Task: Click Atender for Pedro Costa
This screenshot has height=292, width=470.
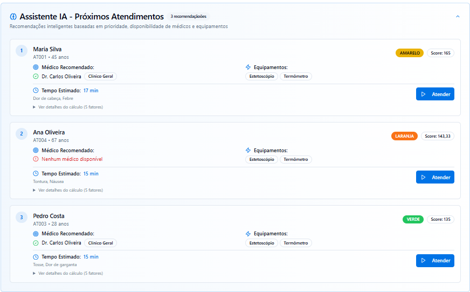Action: (x=434, y=261)
